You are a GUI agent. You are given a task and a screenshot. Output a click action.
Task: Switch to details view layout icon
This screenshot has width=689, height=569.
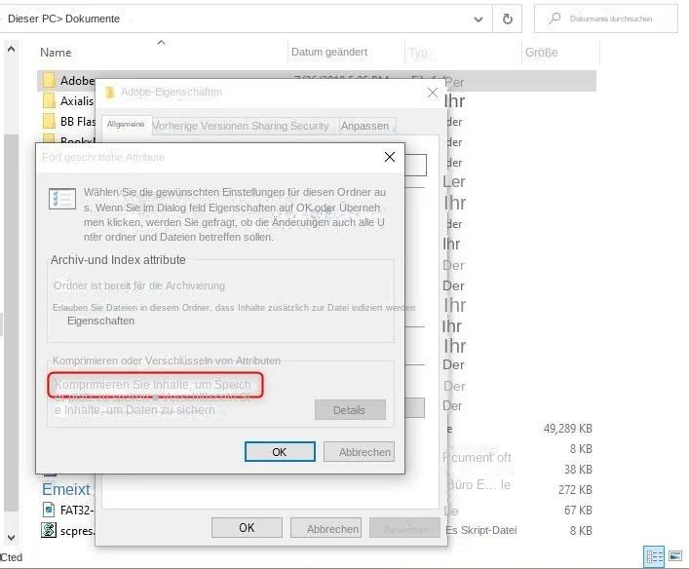tap(654, 556)
